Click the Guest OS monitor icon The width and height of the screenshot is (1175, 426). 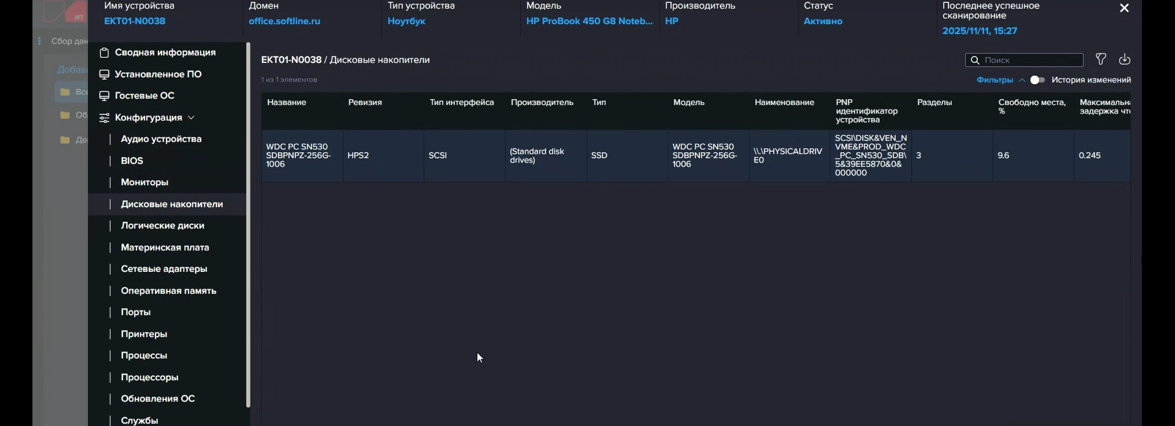coord(104,96)
